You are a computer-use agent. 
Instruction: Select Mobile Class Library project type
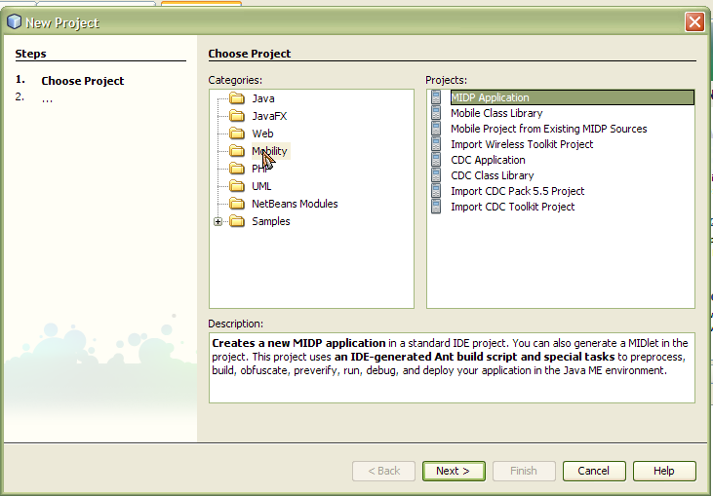[496, 113]
